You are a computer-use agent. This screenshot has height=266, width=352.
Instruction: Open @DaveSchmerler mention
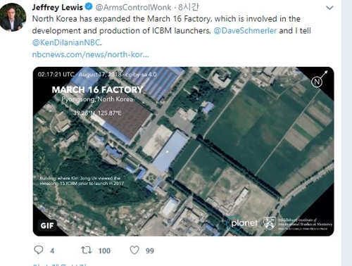click(245, 31)
